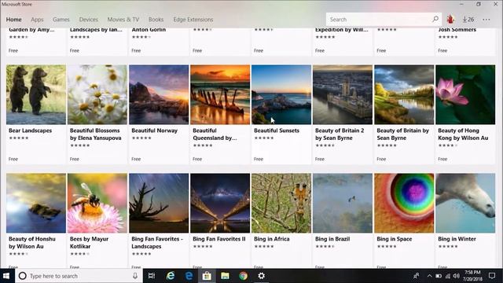Click Beauty of Hong Kong by Wilson Au title
This screenshot has height=283, width=503.
tap(463, 134)
